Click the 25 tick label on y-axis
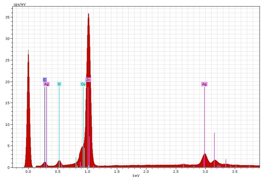The image size is (263, 179). (x=8, y=60)
